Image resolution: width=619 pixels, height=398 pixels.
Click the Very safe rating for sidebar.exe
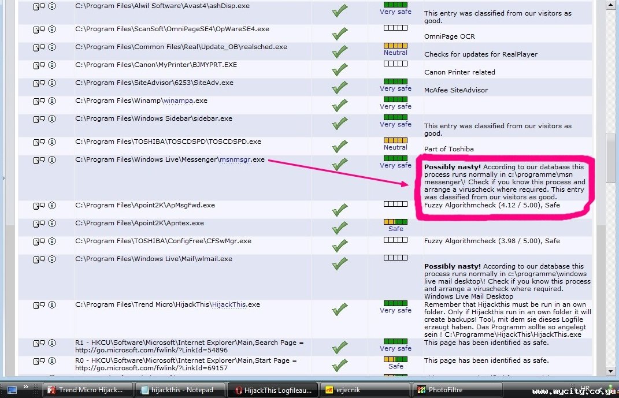point(395,124)
